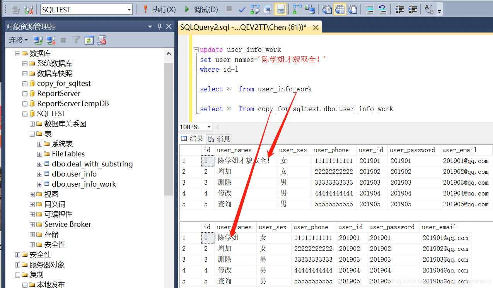Toggle Include Actual Execution Plan
Screen dimensions: 493x288
(x=297, y=9)
